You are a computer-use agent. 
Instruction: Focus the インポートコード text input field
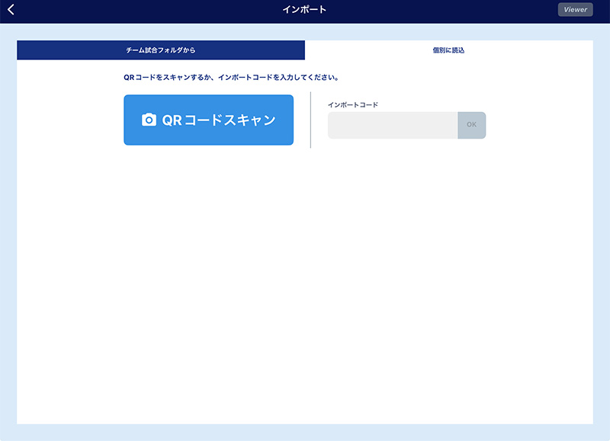392,126
